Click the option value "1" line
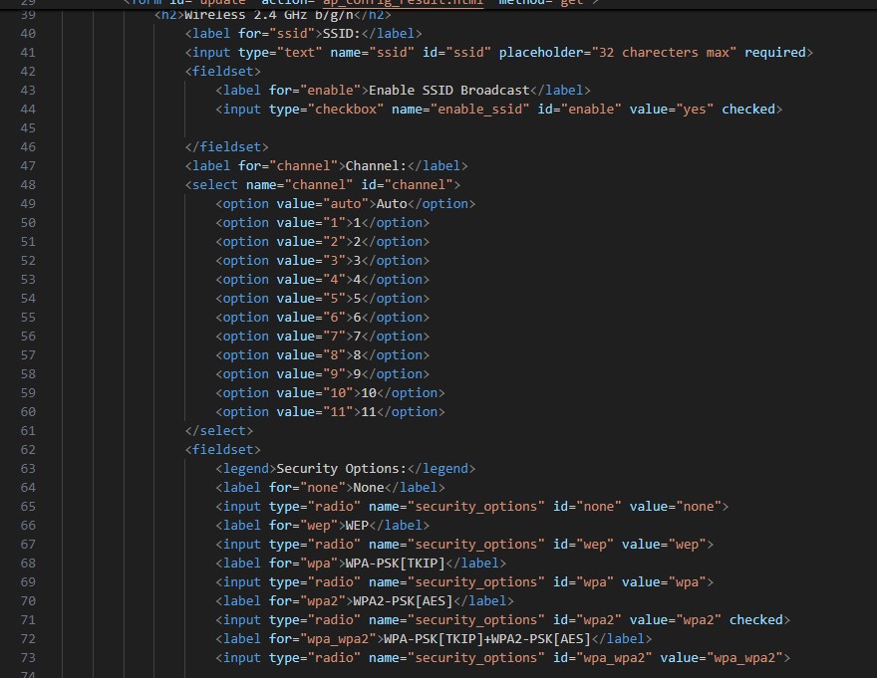Viewport: 877px width, 678px height. point(322,223)
